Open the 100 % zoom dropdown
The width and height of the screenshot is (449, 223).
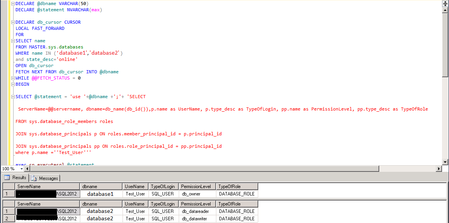(x=22, y=169)
